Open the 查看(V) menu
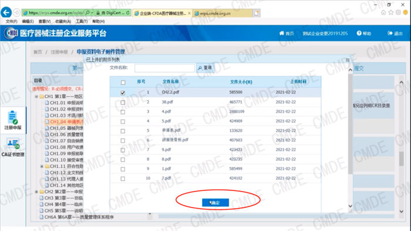 45,21
